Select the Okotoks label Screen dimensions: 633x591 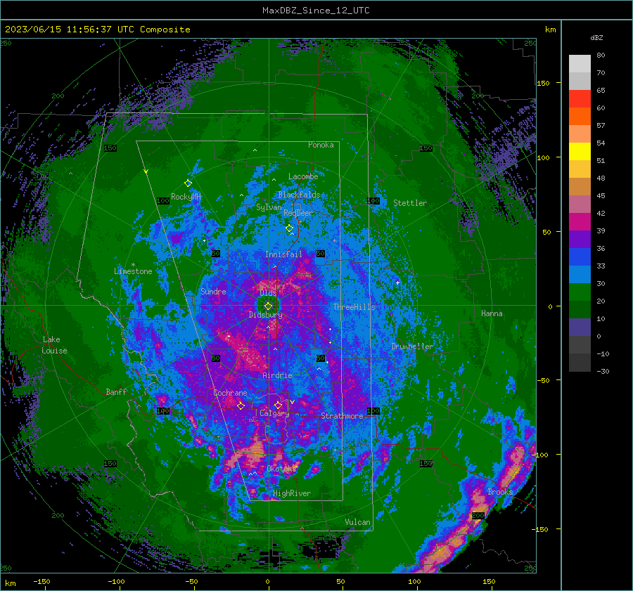[282, 468]
